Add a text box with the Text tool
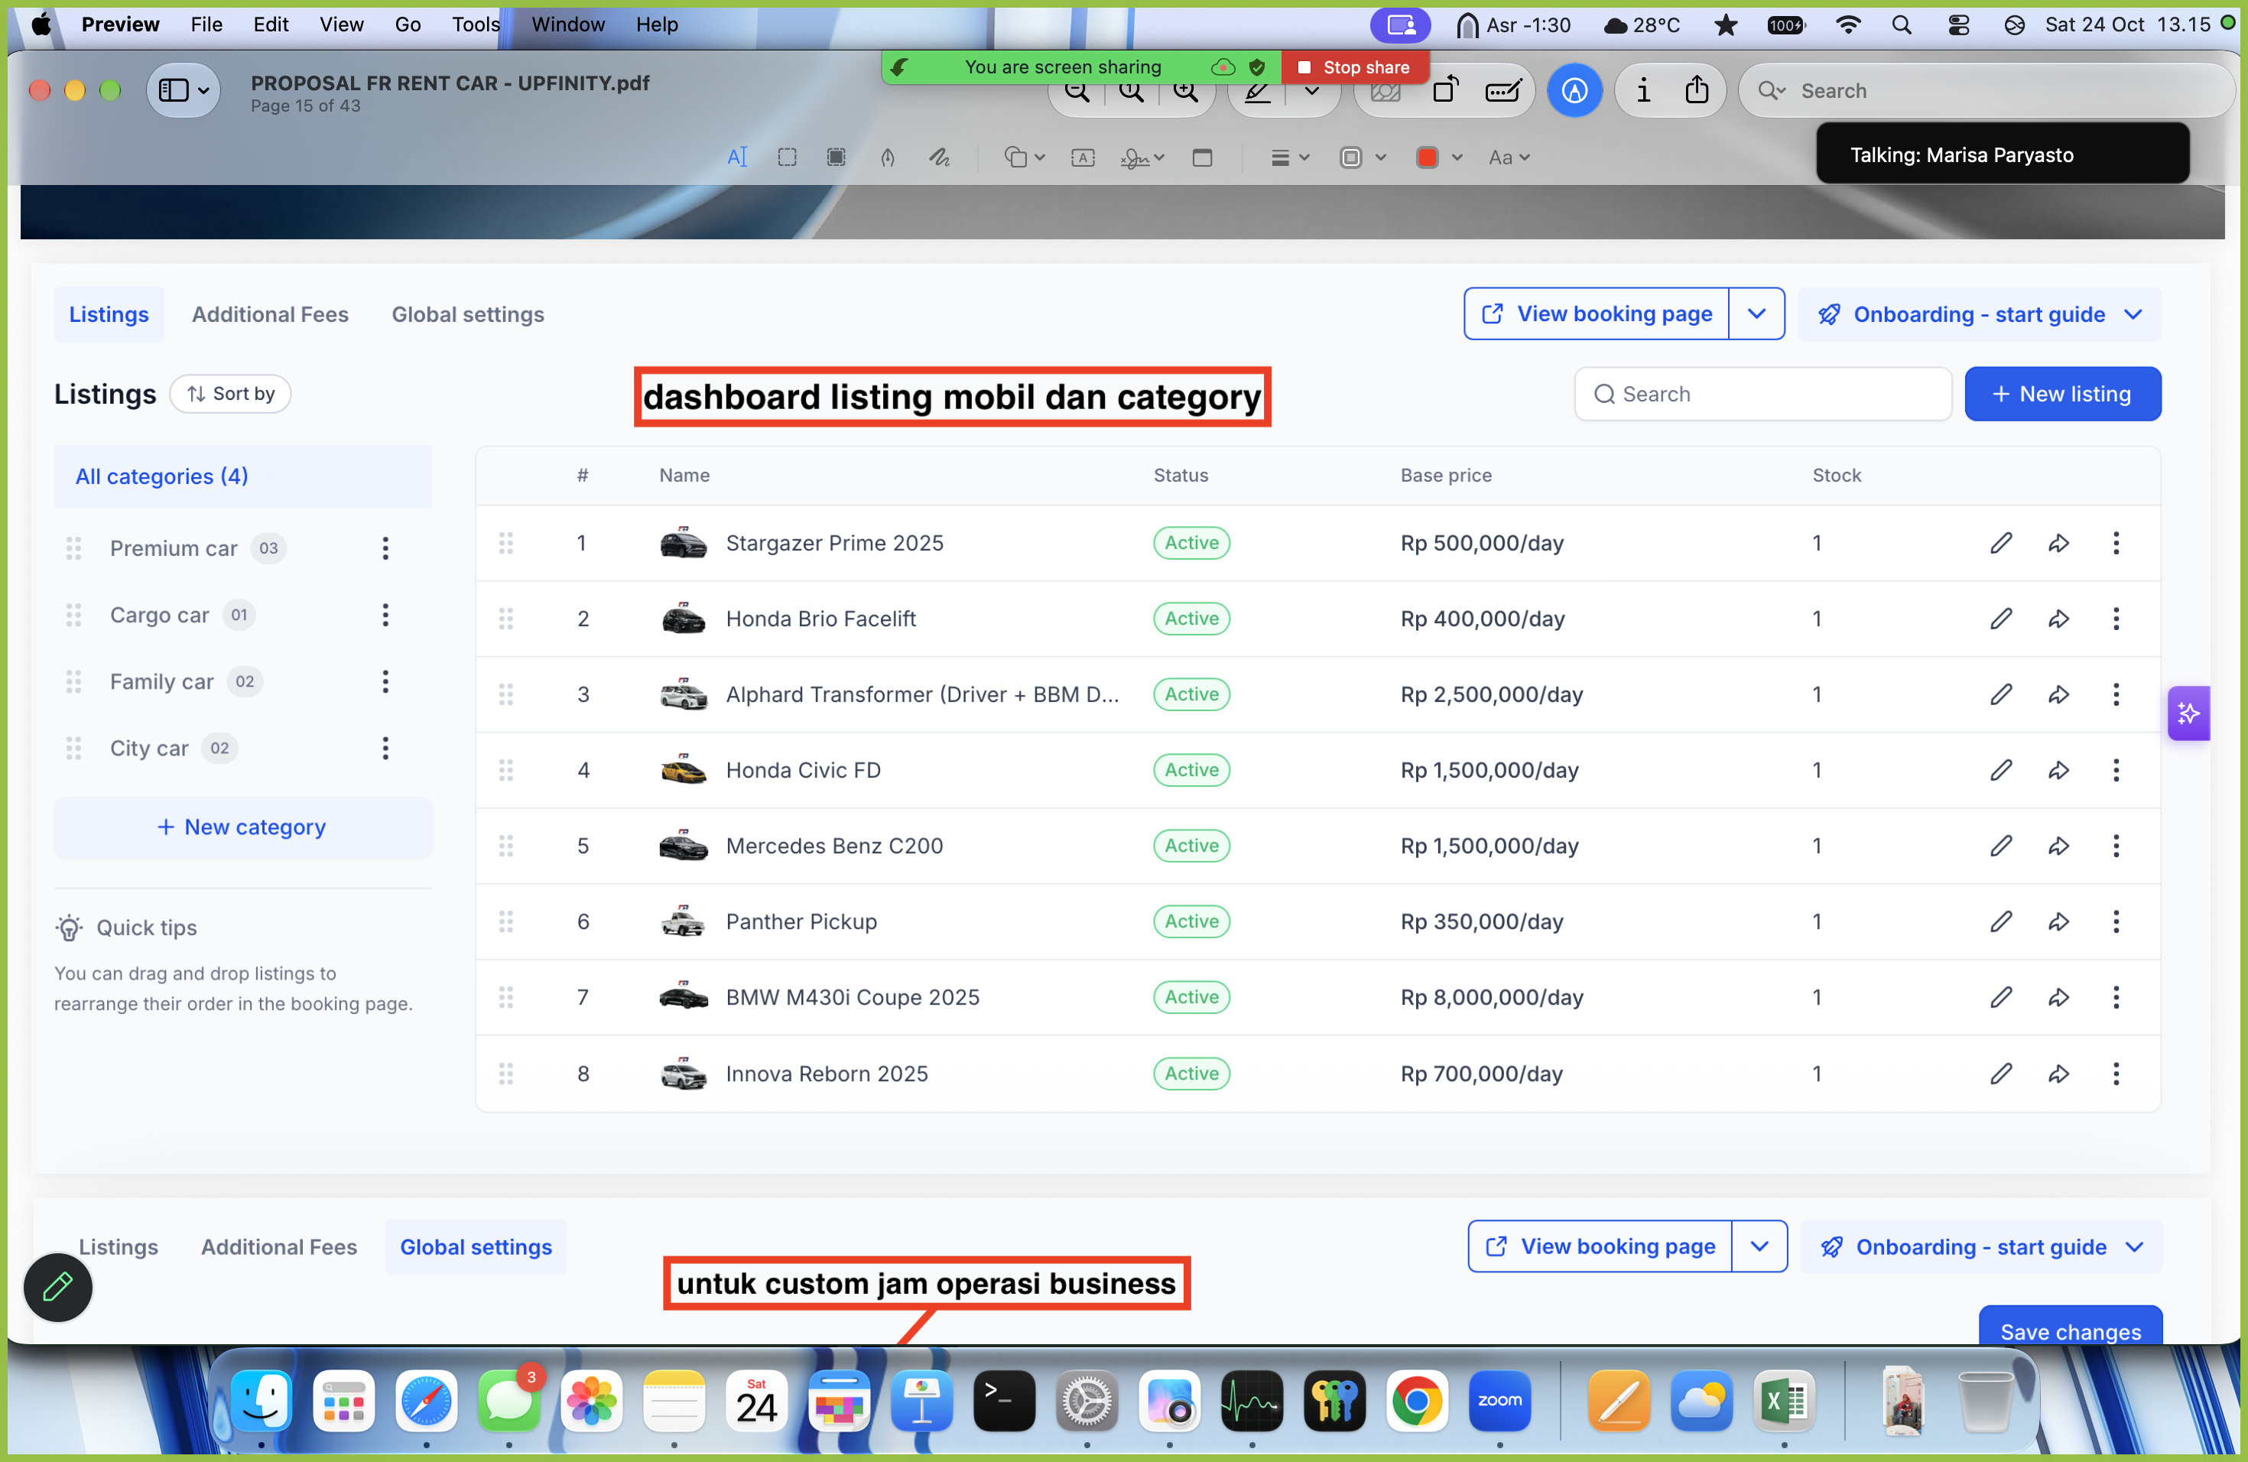Screen dimensions: 2248x1462 [x=1083, y=158]
